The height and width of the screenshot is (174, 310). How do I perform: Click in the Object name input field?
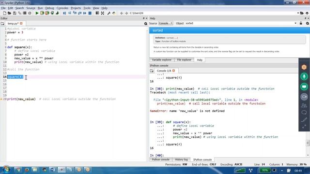239,23
